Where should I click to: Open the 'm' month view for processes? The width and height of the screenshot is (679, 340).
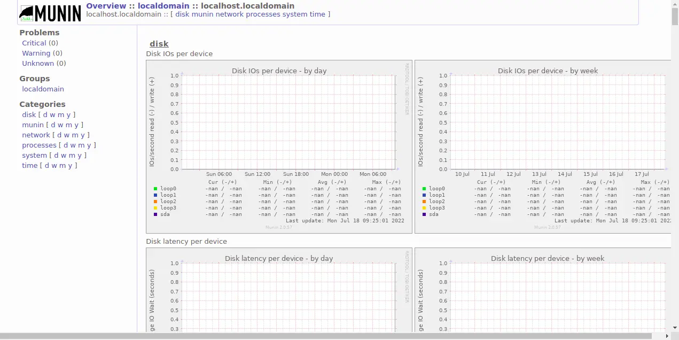coord(82,145)
